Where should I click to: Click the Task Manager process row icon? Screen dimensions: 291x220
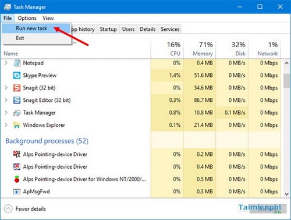pos(17,113)
